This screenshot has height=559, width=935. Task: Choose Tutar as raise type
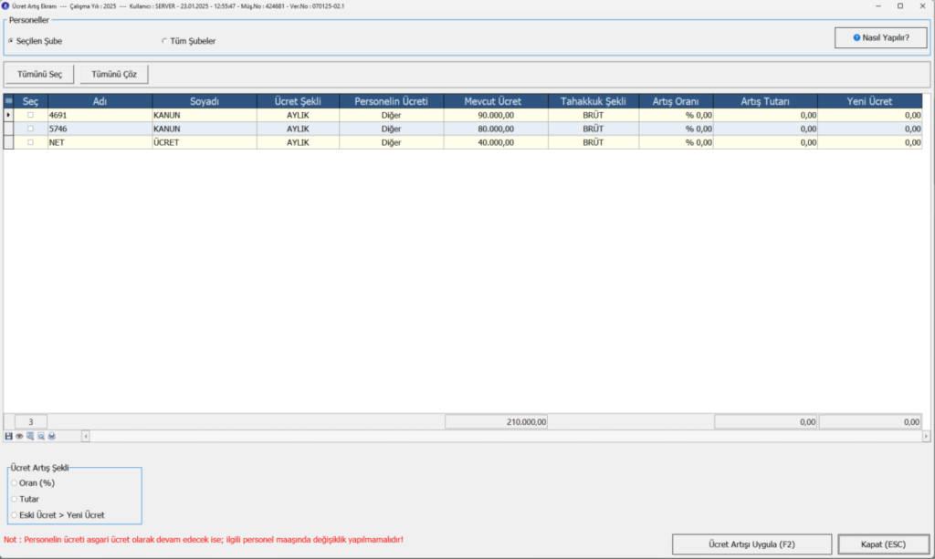(x=25, y=499)
